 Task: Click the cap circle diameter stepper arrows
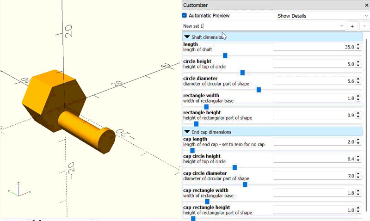pyautogui.click(x=358, y=176)
